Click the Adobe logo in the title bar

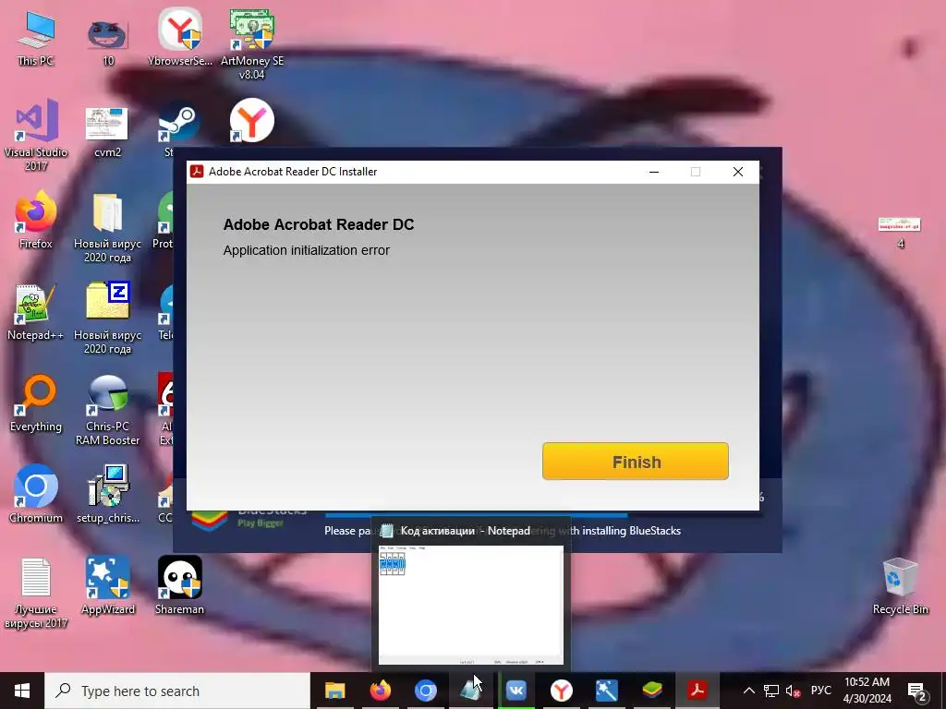point(197,172)
